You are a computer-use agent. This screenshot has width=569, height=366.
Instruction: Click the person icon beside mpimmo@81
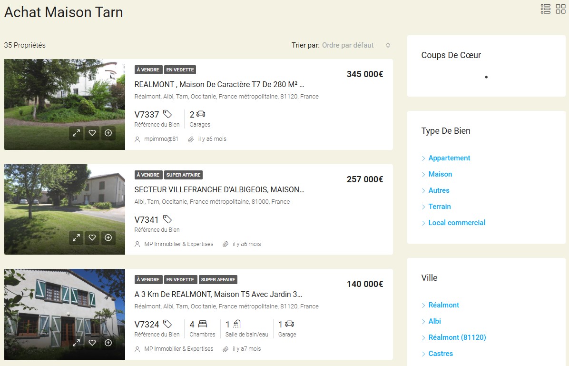137,139
